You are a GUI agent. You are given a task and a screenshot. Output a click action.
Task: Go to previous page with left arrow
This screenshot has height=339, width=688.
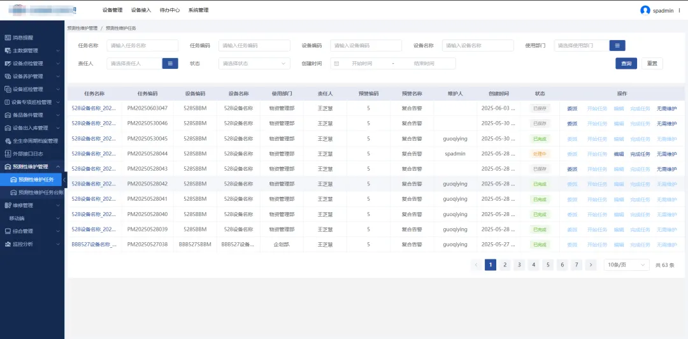pos(476,265)
